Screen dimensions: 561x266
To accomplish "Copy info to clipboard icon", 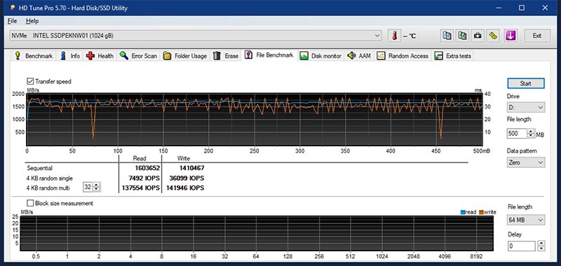I will click(x=447, y=36).
